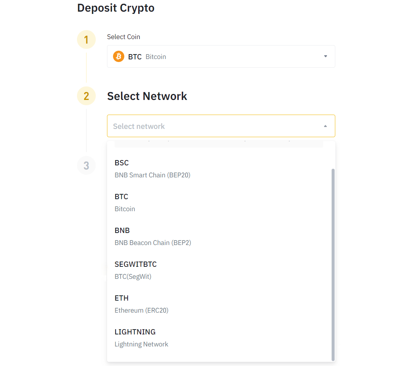Open the BTC Bitcoin coin selector field

click(x=221, y=56)
